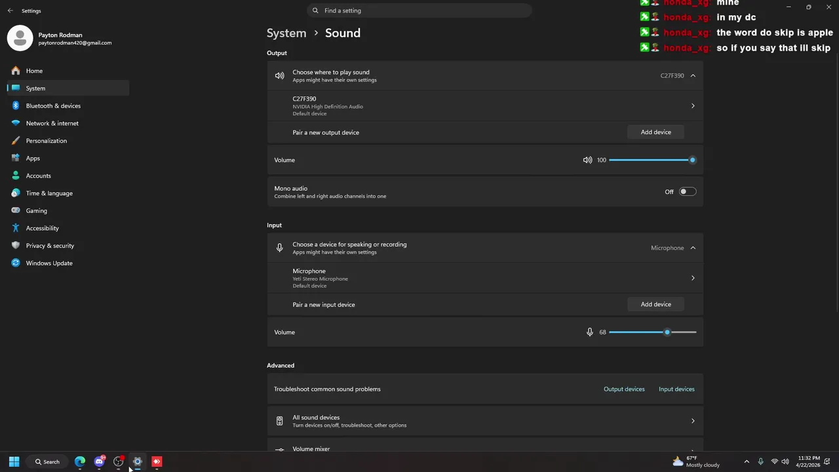
Task: Click 'Choose a device for speaking or recording'
Action: 349,245
